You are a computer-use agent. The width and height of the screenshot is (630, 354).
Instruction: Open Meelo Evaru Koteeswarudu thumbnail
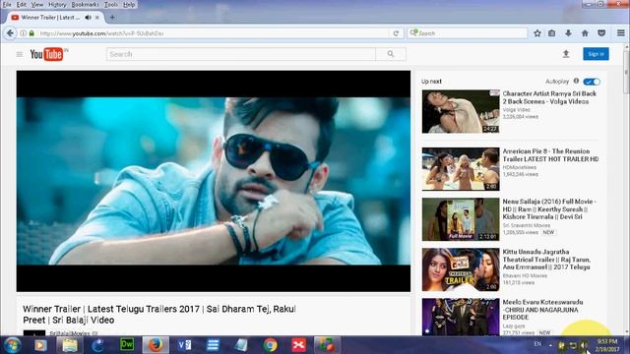[x=461, y=317]
